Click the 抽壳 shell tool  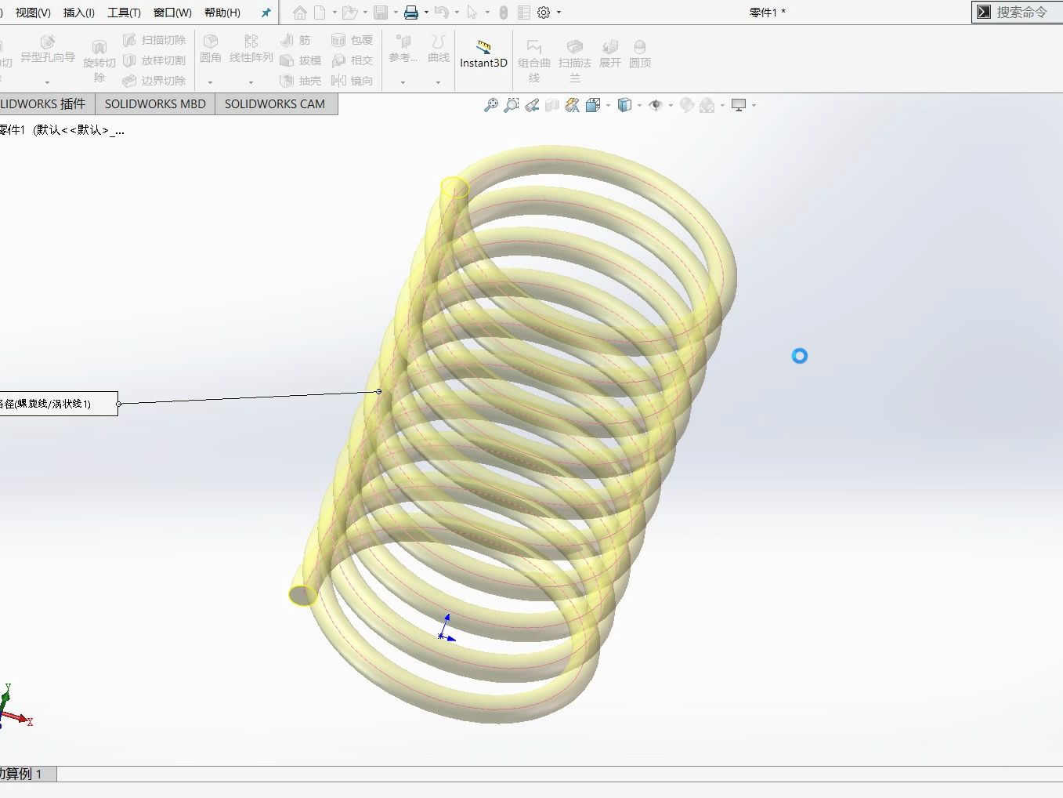301,81
